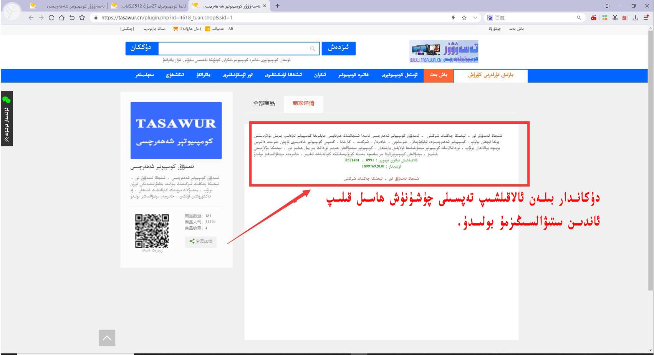The image size is (654, 355).
Task: Click the 分享店铺 share button
Action: 201,242
